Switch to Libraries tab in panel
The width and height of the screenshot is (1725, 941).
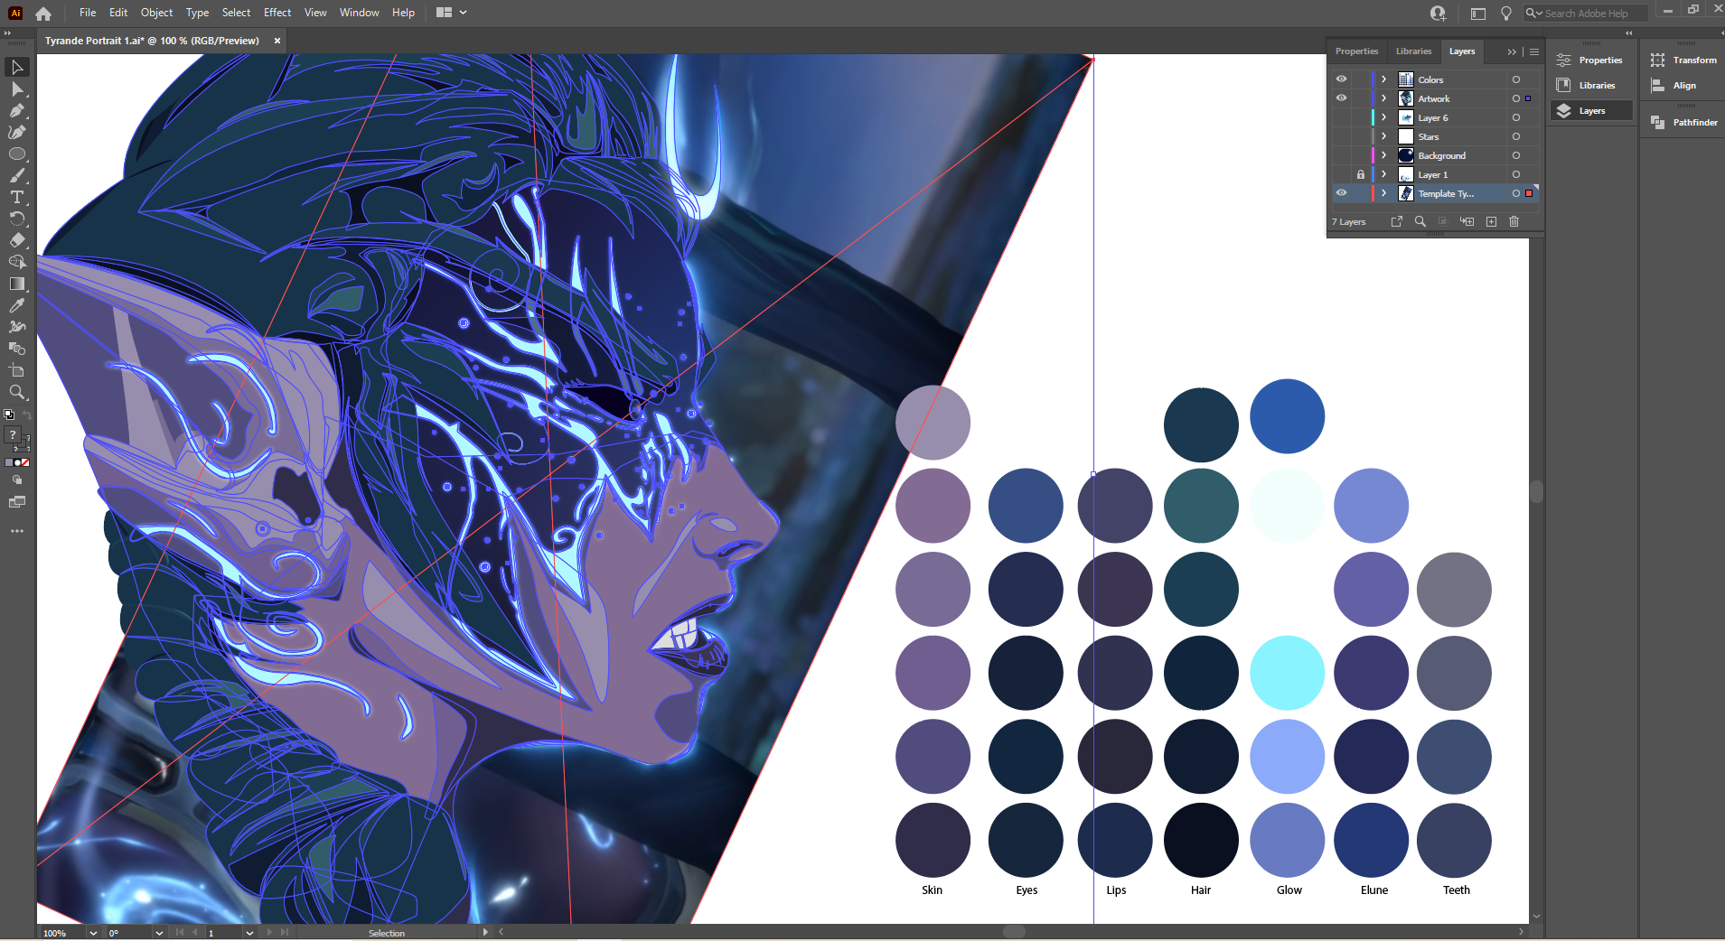(x=1413, y=51)
